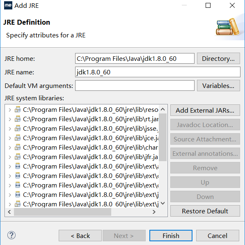Click Add External JARs... button

click(205, 110)
